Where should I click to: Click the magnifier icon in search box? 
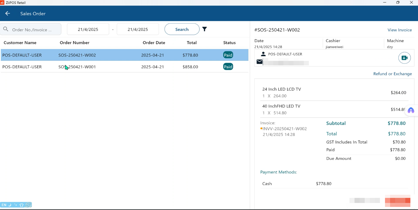click(x=6, y=29)
